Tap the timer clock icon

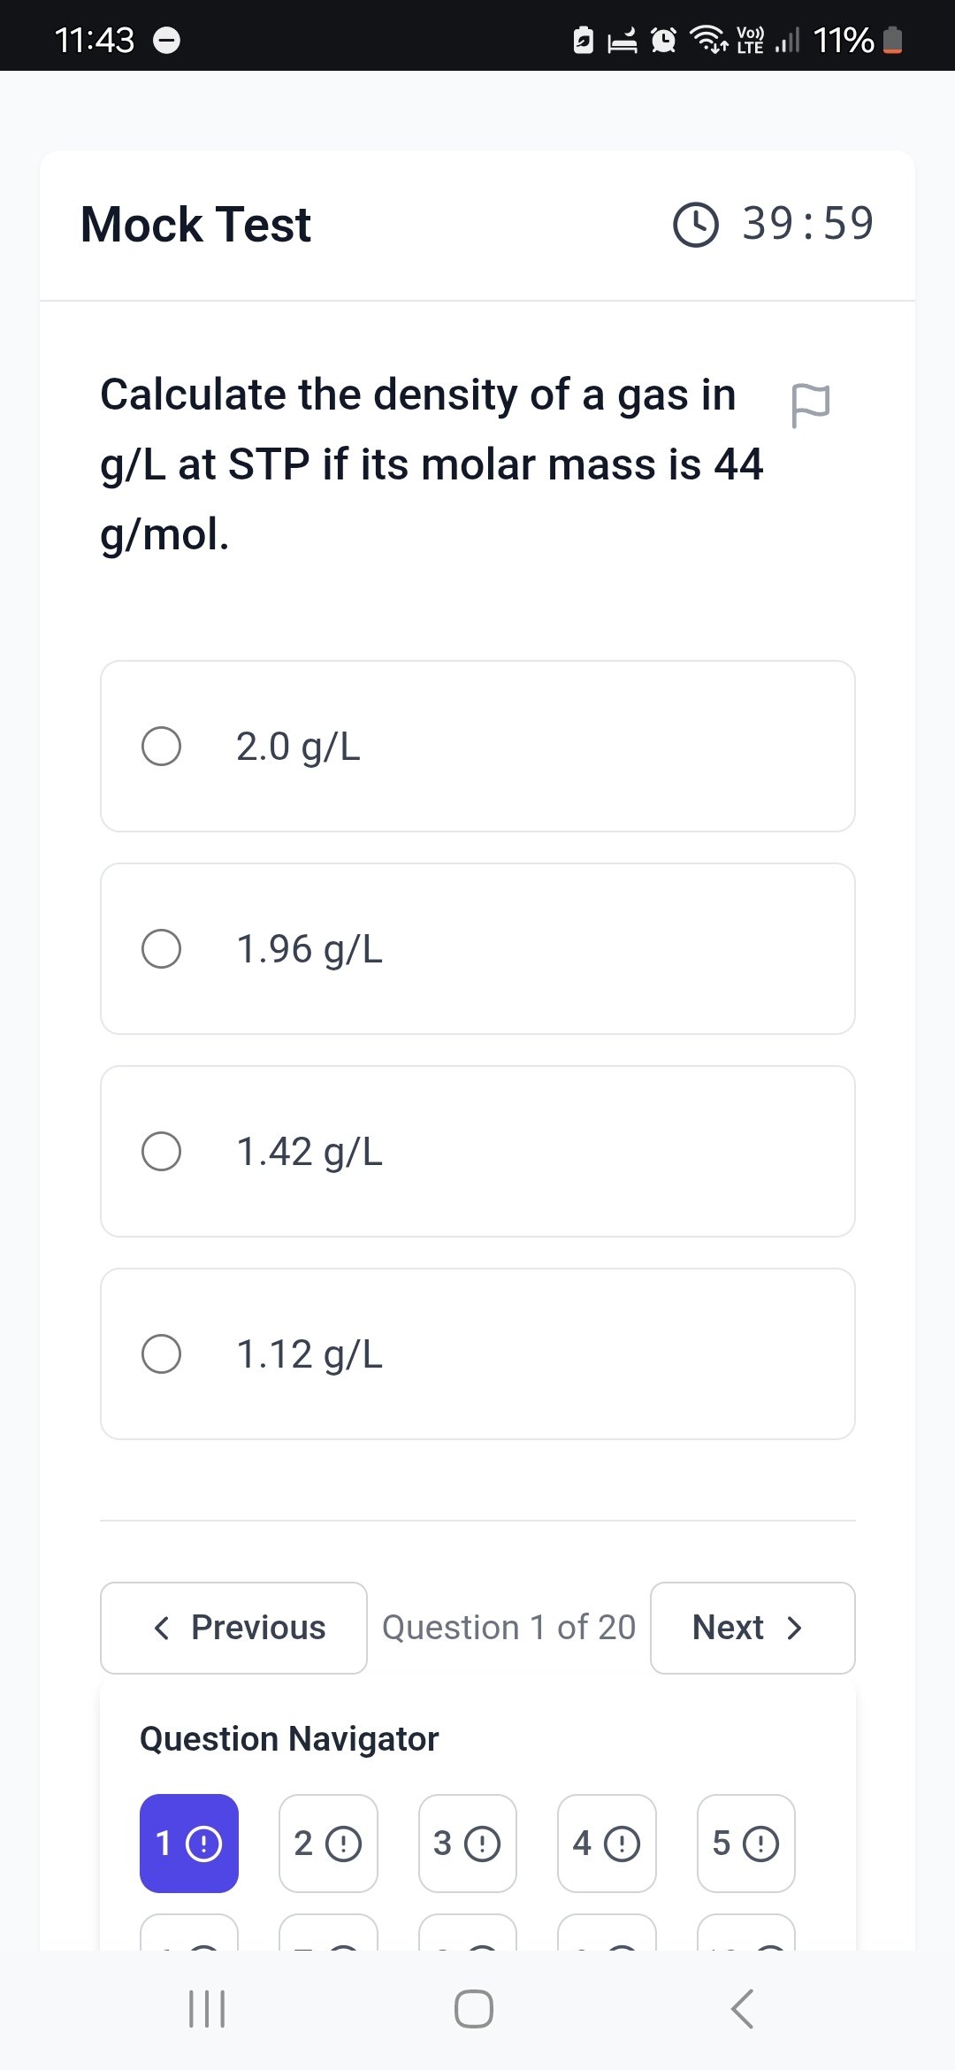click(696, 225)
